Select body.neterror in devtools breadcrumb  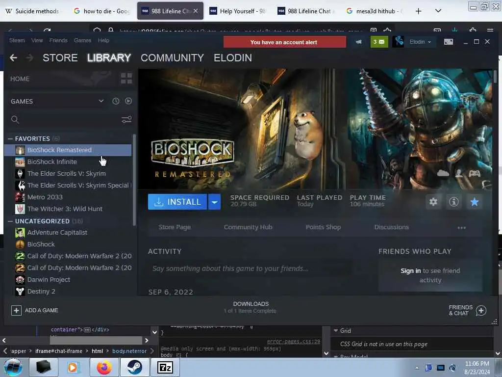(x=129, y=351)
